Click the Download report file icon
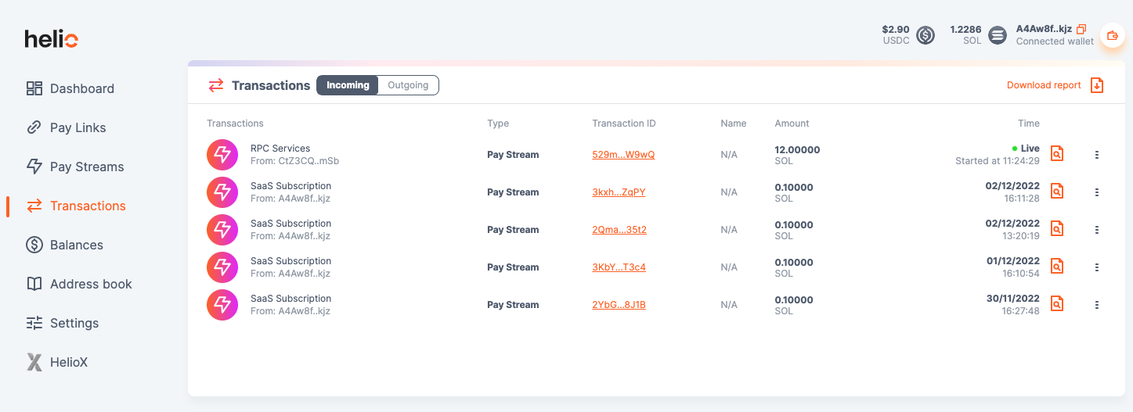Image resolution: width=1133 pixels, height=412 pixels. tap(1097, 85)
